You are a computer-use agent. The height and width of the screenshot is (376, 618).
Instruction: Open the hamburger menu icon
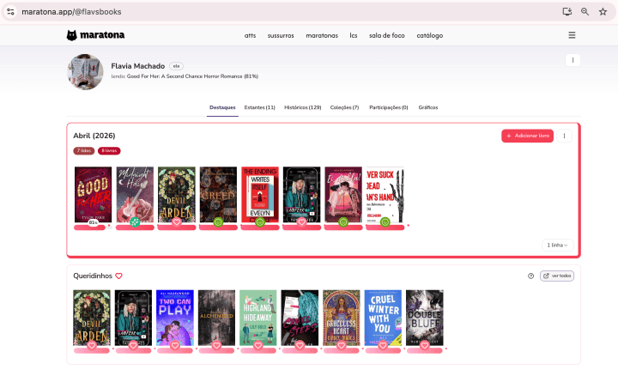click(x=572, y=35)
